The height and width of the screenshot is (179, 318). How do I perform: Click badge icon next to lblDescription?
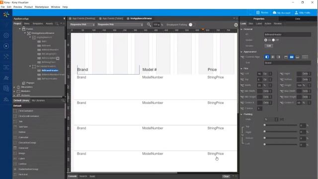point(58,58)
